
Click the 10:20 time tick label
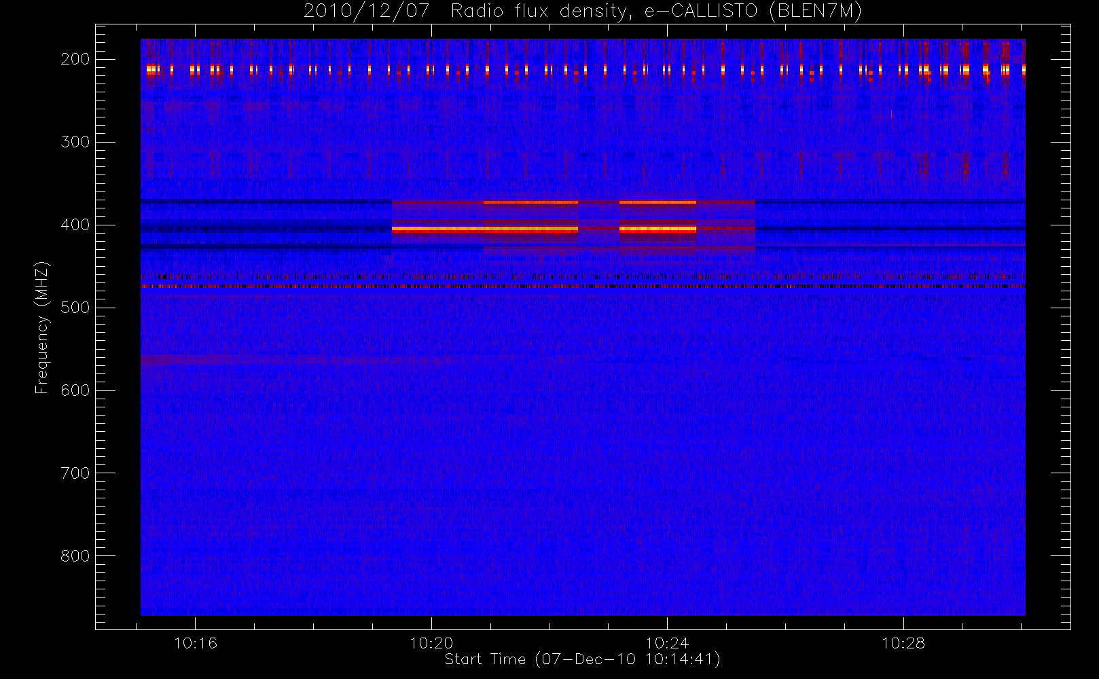click(431, 643)
